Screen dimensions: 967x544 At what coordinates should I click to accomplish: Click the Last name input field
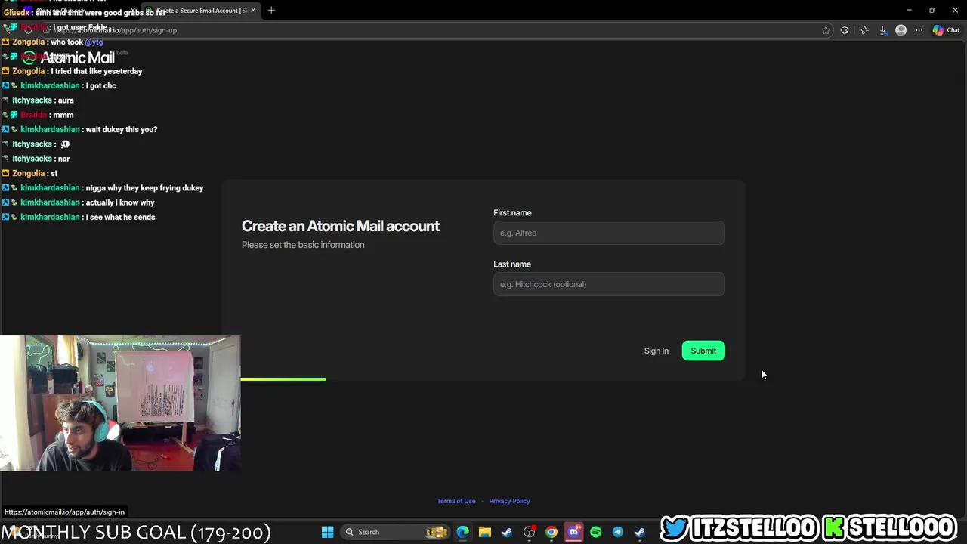pyautogui.click(x=609, y=284)
